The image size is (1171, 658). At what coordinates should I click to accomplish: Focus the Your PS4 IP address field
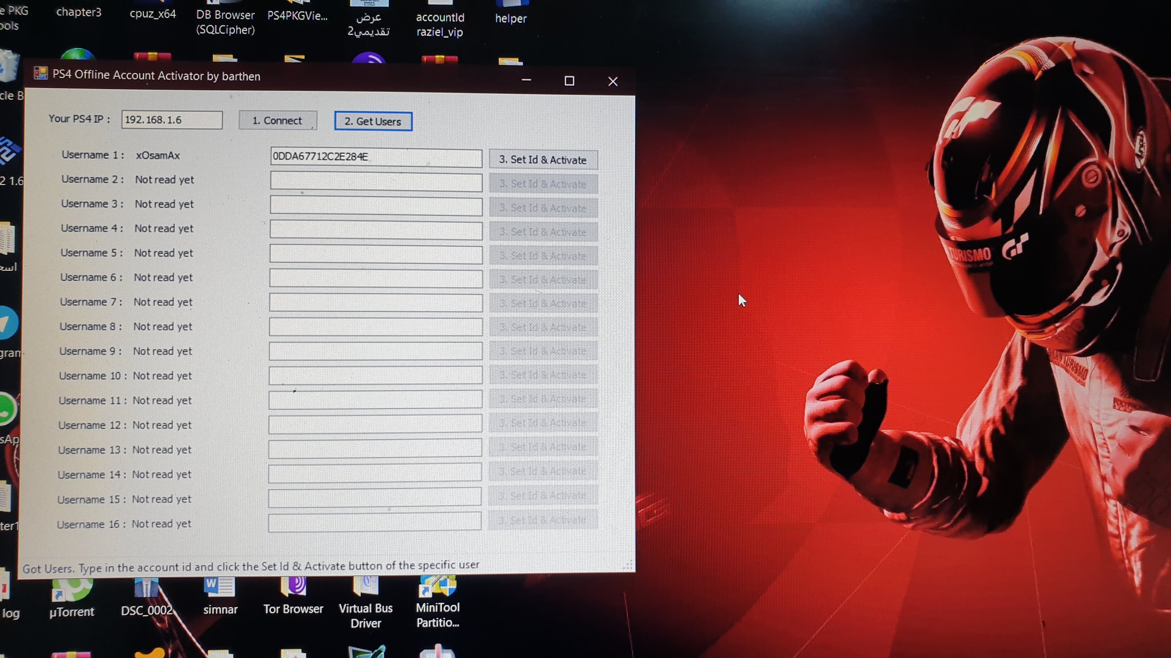[172, 120]
